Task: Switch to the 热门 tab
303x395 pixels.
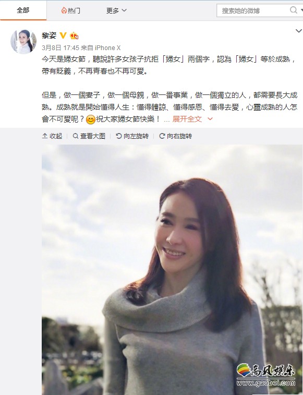Action: pos(71,10)
